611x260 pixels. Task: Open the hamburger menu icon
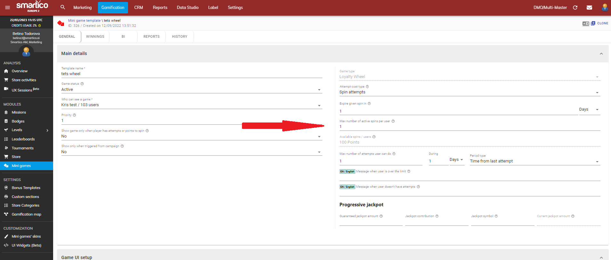point(7,7)
